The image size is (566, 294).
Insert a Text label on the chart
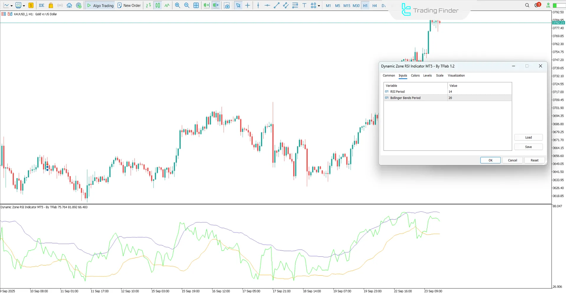point(304,5)
